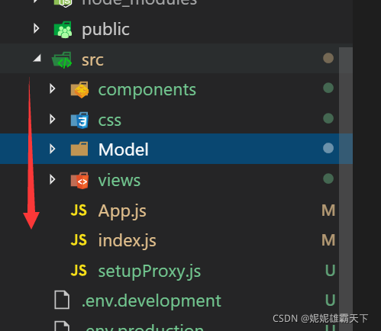Select the src folder label
Image resolution: width=381 pixels, height=331 pixels.
coord(92,60)
